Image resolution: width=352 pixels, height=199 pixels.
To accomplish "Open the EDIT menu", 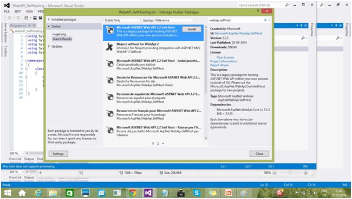I will (18, 11).
